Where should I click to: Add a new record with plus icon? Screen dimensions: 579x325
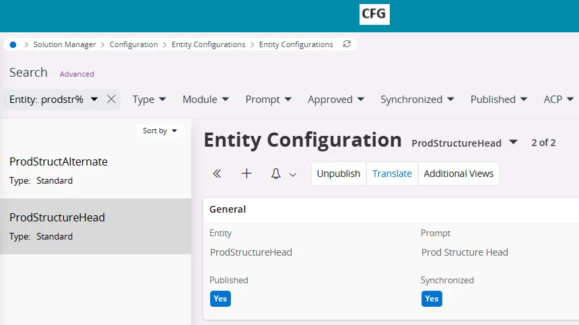click(246, 174)
